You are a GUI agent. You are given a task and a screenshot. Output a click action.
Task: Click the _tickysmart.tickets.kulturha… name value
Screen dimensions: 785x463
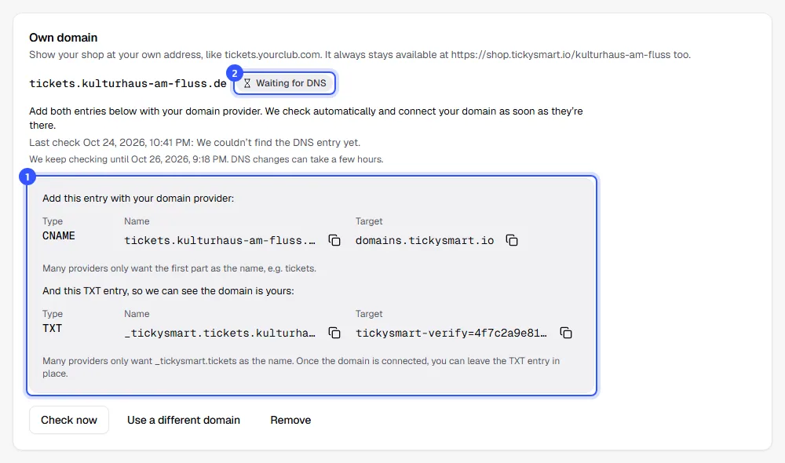click(220, 333)
